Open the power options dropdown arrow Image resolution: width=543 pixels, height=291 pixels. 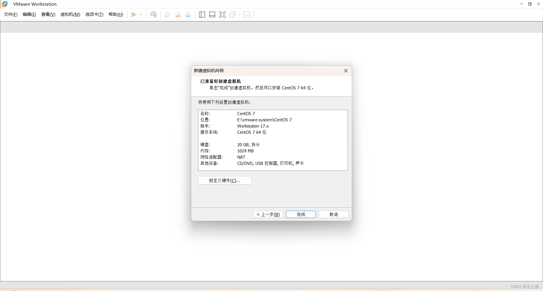141,14
